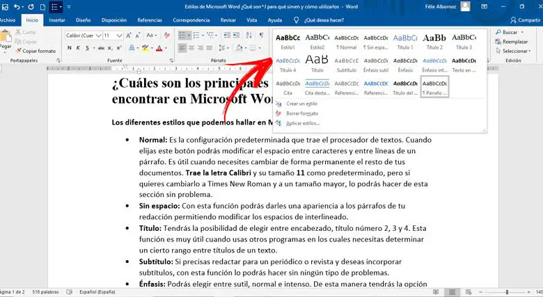Select the Estilo2 style in the gallery
This screenshot has height=297, width=543.
pyautogui.click(x=317, y=42)
